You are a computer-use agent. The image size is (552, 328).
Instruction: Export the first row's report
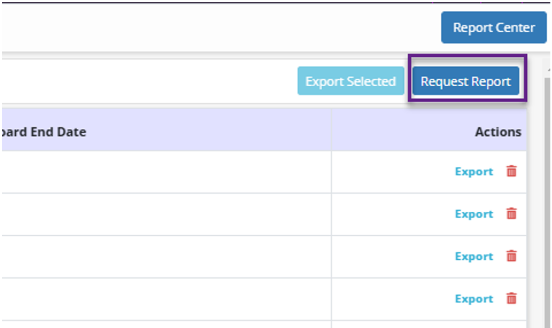point(474,171)
